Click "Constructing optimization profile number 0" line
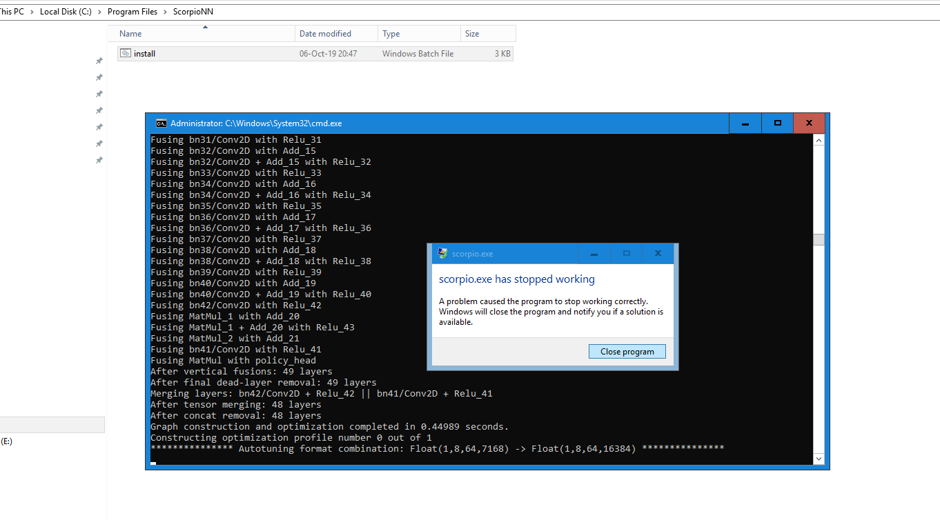This screenshot has width=940, height=520. pyautogui.click(x=291, y=437)
